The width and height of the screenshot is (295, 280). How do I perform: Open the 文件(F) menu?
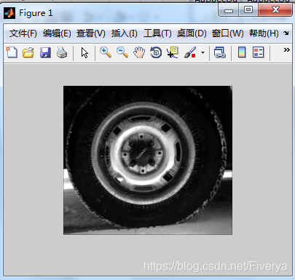pyautogui.click(x=23, y=33)
